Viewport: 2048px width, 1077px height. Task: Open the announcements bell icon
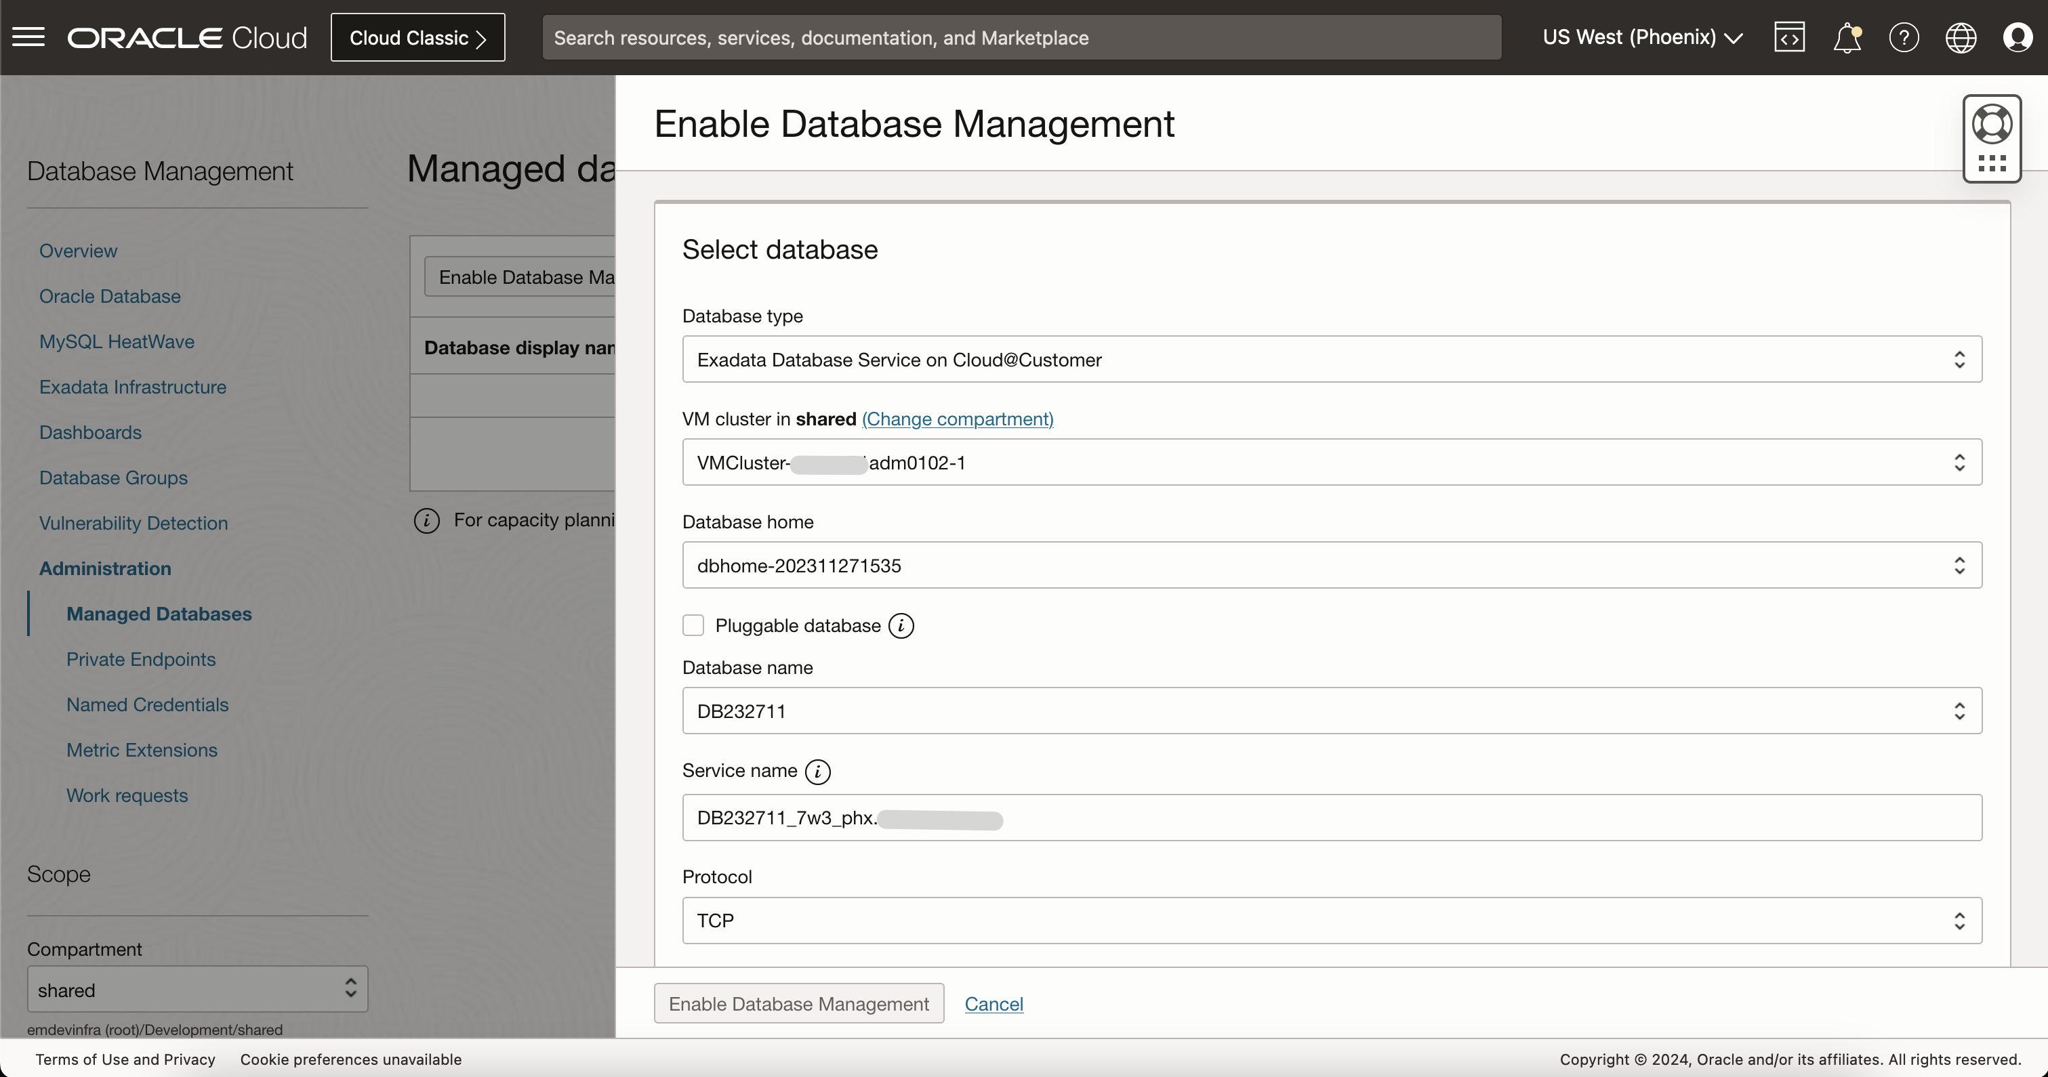point(1846,37)
